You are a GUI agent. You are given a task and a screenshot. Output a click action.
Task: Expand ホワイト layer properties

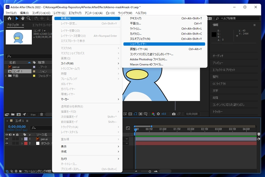coord(22,143)
